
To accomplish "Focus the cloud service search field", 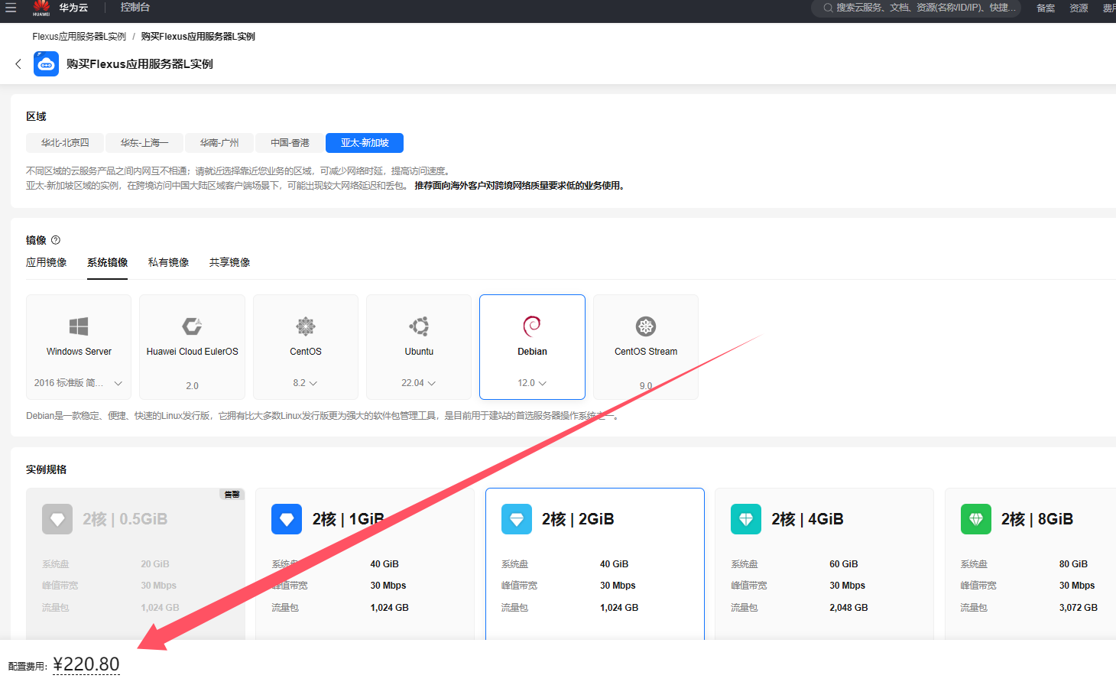I will 916,8.
